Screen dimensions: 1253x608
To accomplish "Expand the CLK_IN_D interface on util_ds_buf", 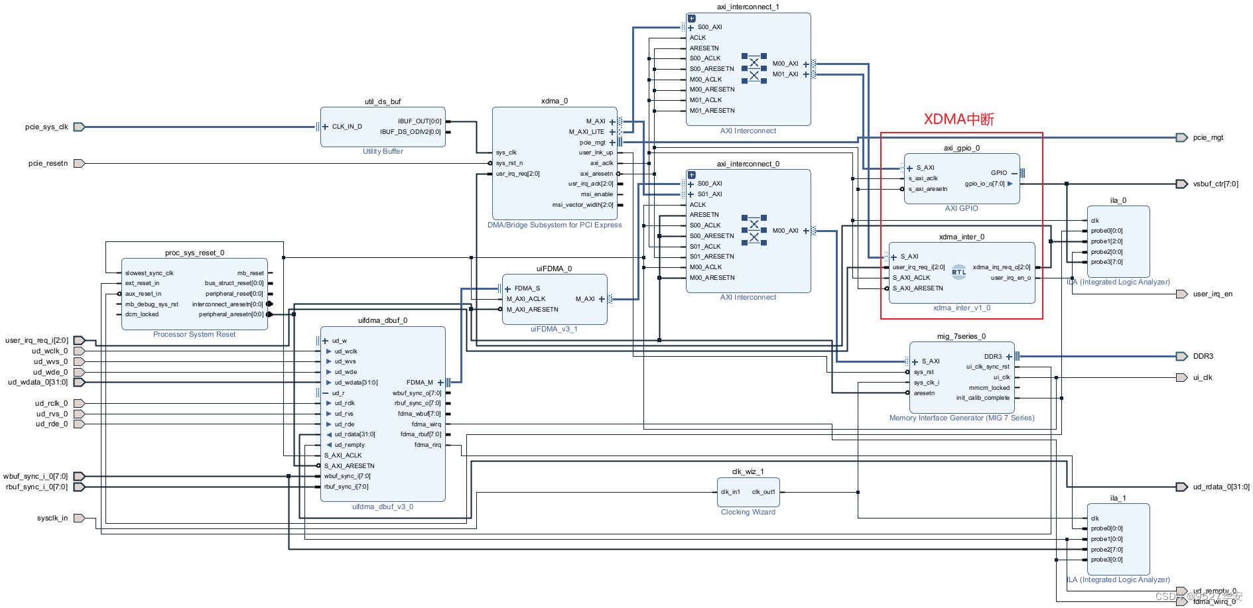I will pos(326,127).
